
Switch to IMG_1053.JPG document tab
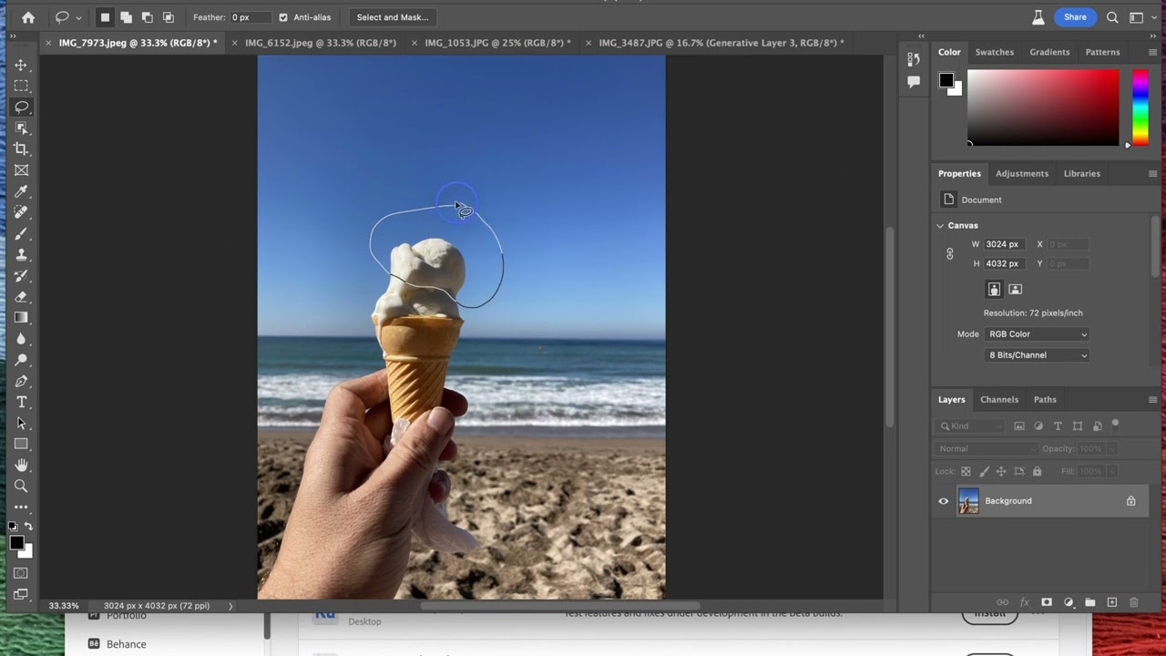pyautogui.click(x=497, y=43)
